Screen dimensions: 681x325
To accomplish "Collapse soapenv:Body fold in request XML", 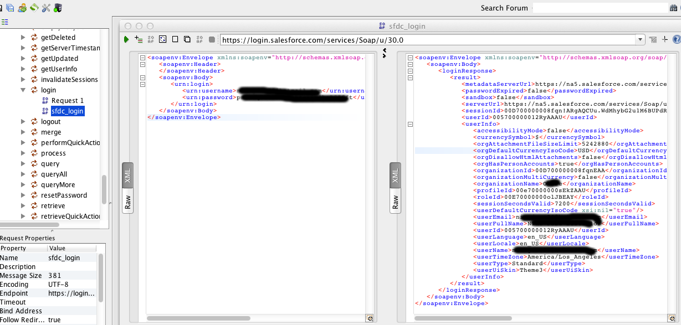I will click(143, 78).
